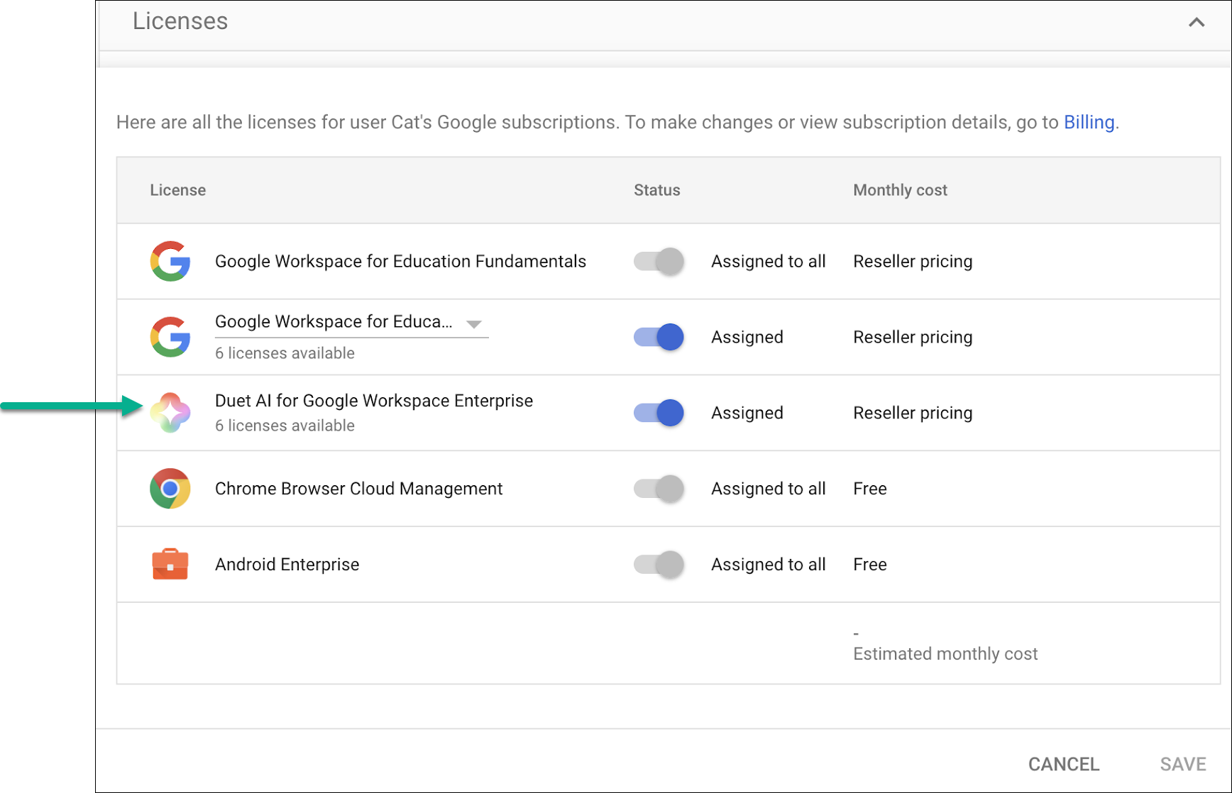Viewport: 1232px width, 793px height.
Task: Toggle the Android Enterprise license switch
Action: click(x=659, y=565)
